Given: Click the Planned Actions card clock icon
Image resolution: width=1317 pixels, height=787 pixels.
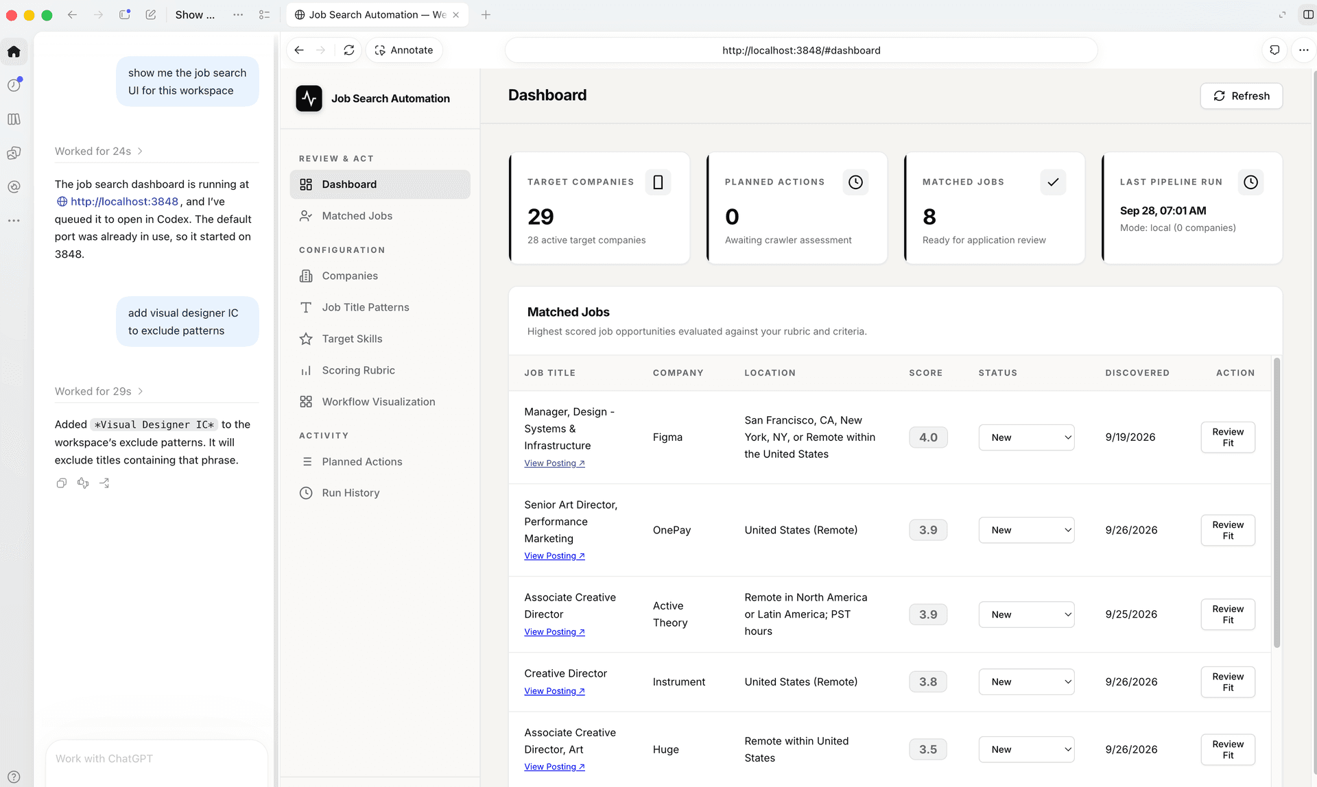Looking at the screenshot, I should [x=855, y=182].
